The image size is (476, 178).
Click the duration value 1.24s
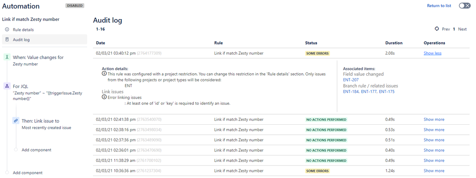click(x=390, y=171)
